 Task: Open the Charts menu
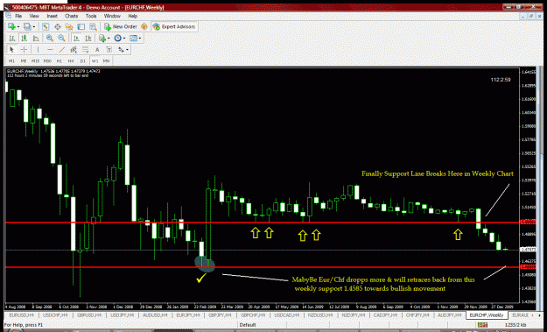(71, 16)
